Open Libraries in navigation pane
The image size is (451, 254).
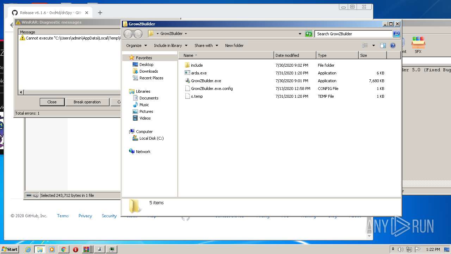[143, 91]
